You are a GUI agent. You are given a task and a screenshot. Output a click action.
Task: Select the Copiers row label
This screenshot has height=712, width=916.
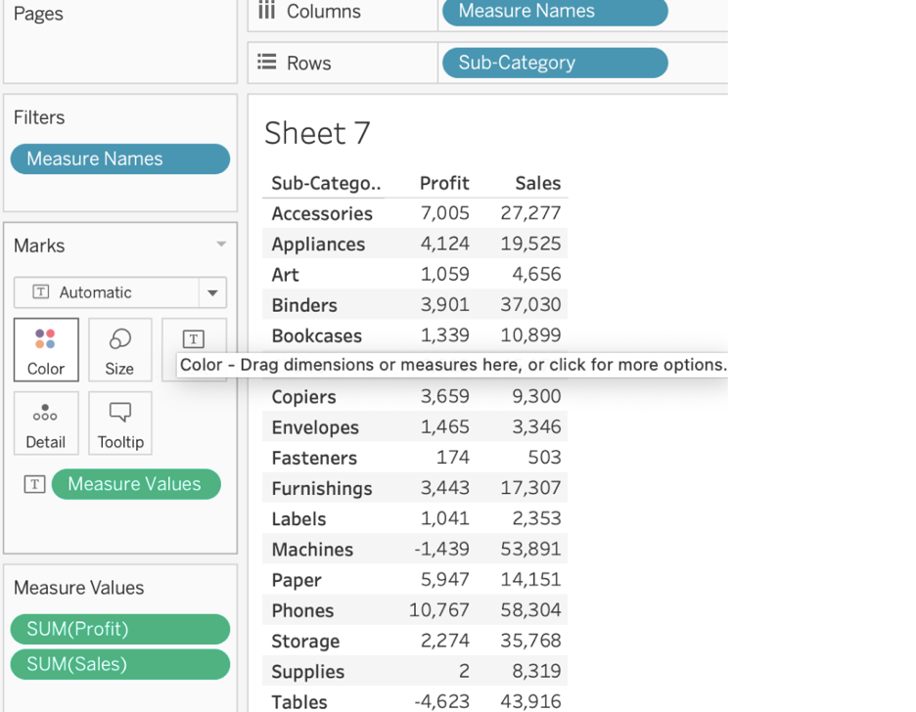pos(303,397)
